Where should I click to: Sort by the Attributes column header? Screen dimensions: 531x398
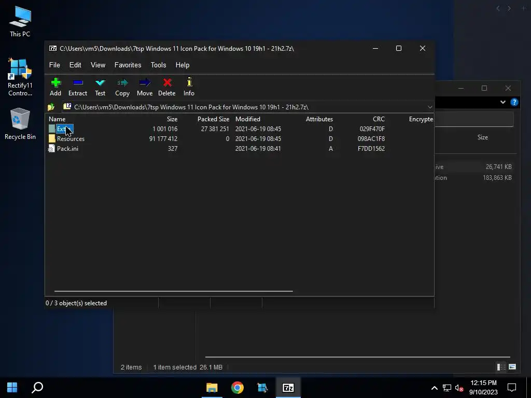click(319, 119)
